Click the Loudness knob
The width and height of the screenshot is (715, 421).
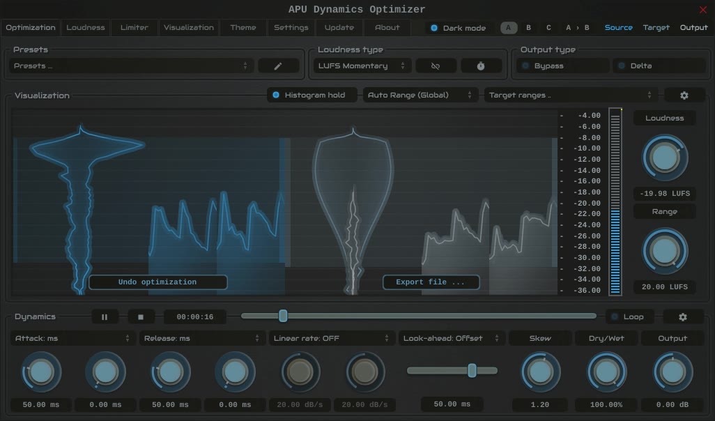pyautogui.click(x=664, y=158)
